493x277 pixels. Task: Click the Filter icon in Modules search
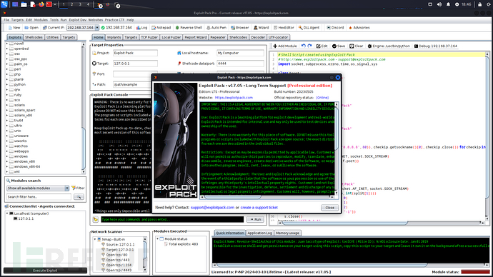pos(78,188)
